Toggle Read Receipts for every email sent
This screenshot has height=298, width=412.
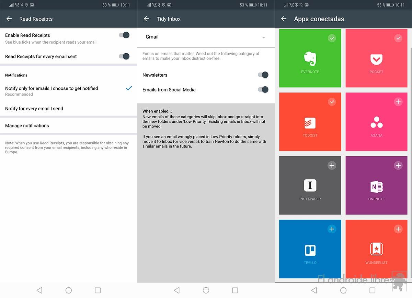point(124,56)
